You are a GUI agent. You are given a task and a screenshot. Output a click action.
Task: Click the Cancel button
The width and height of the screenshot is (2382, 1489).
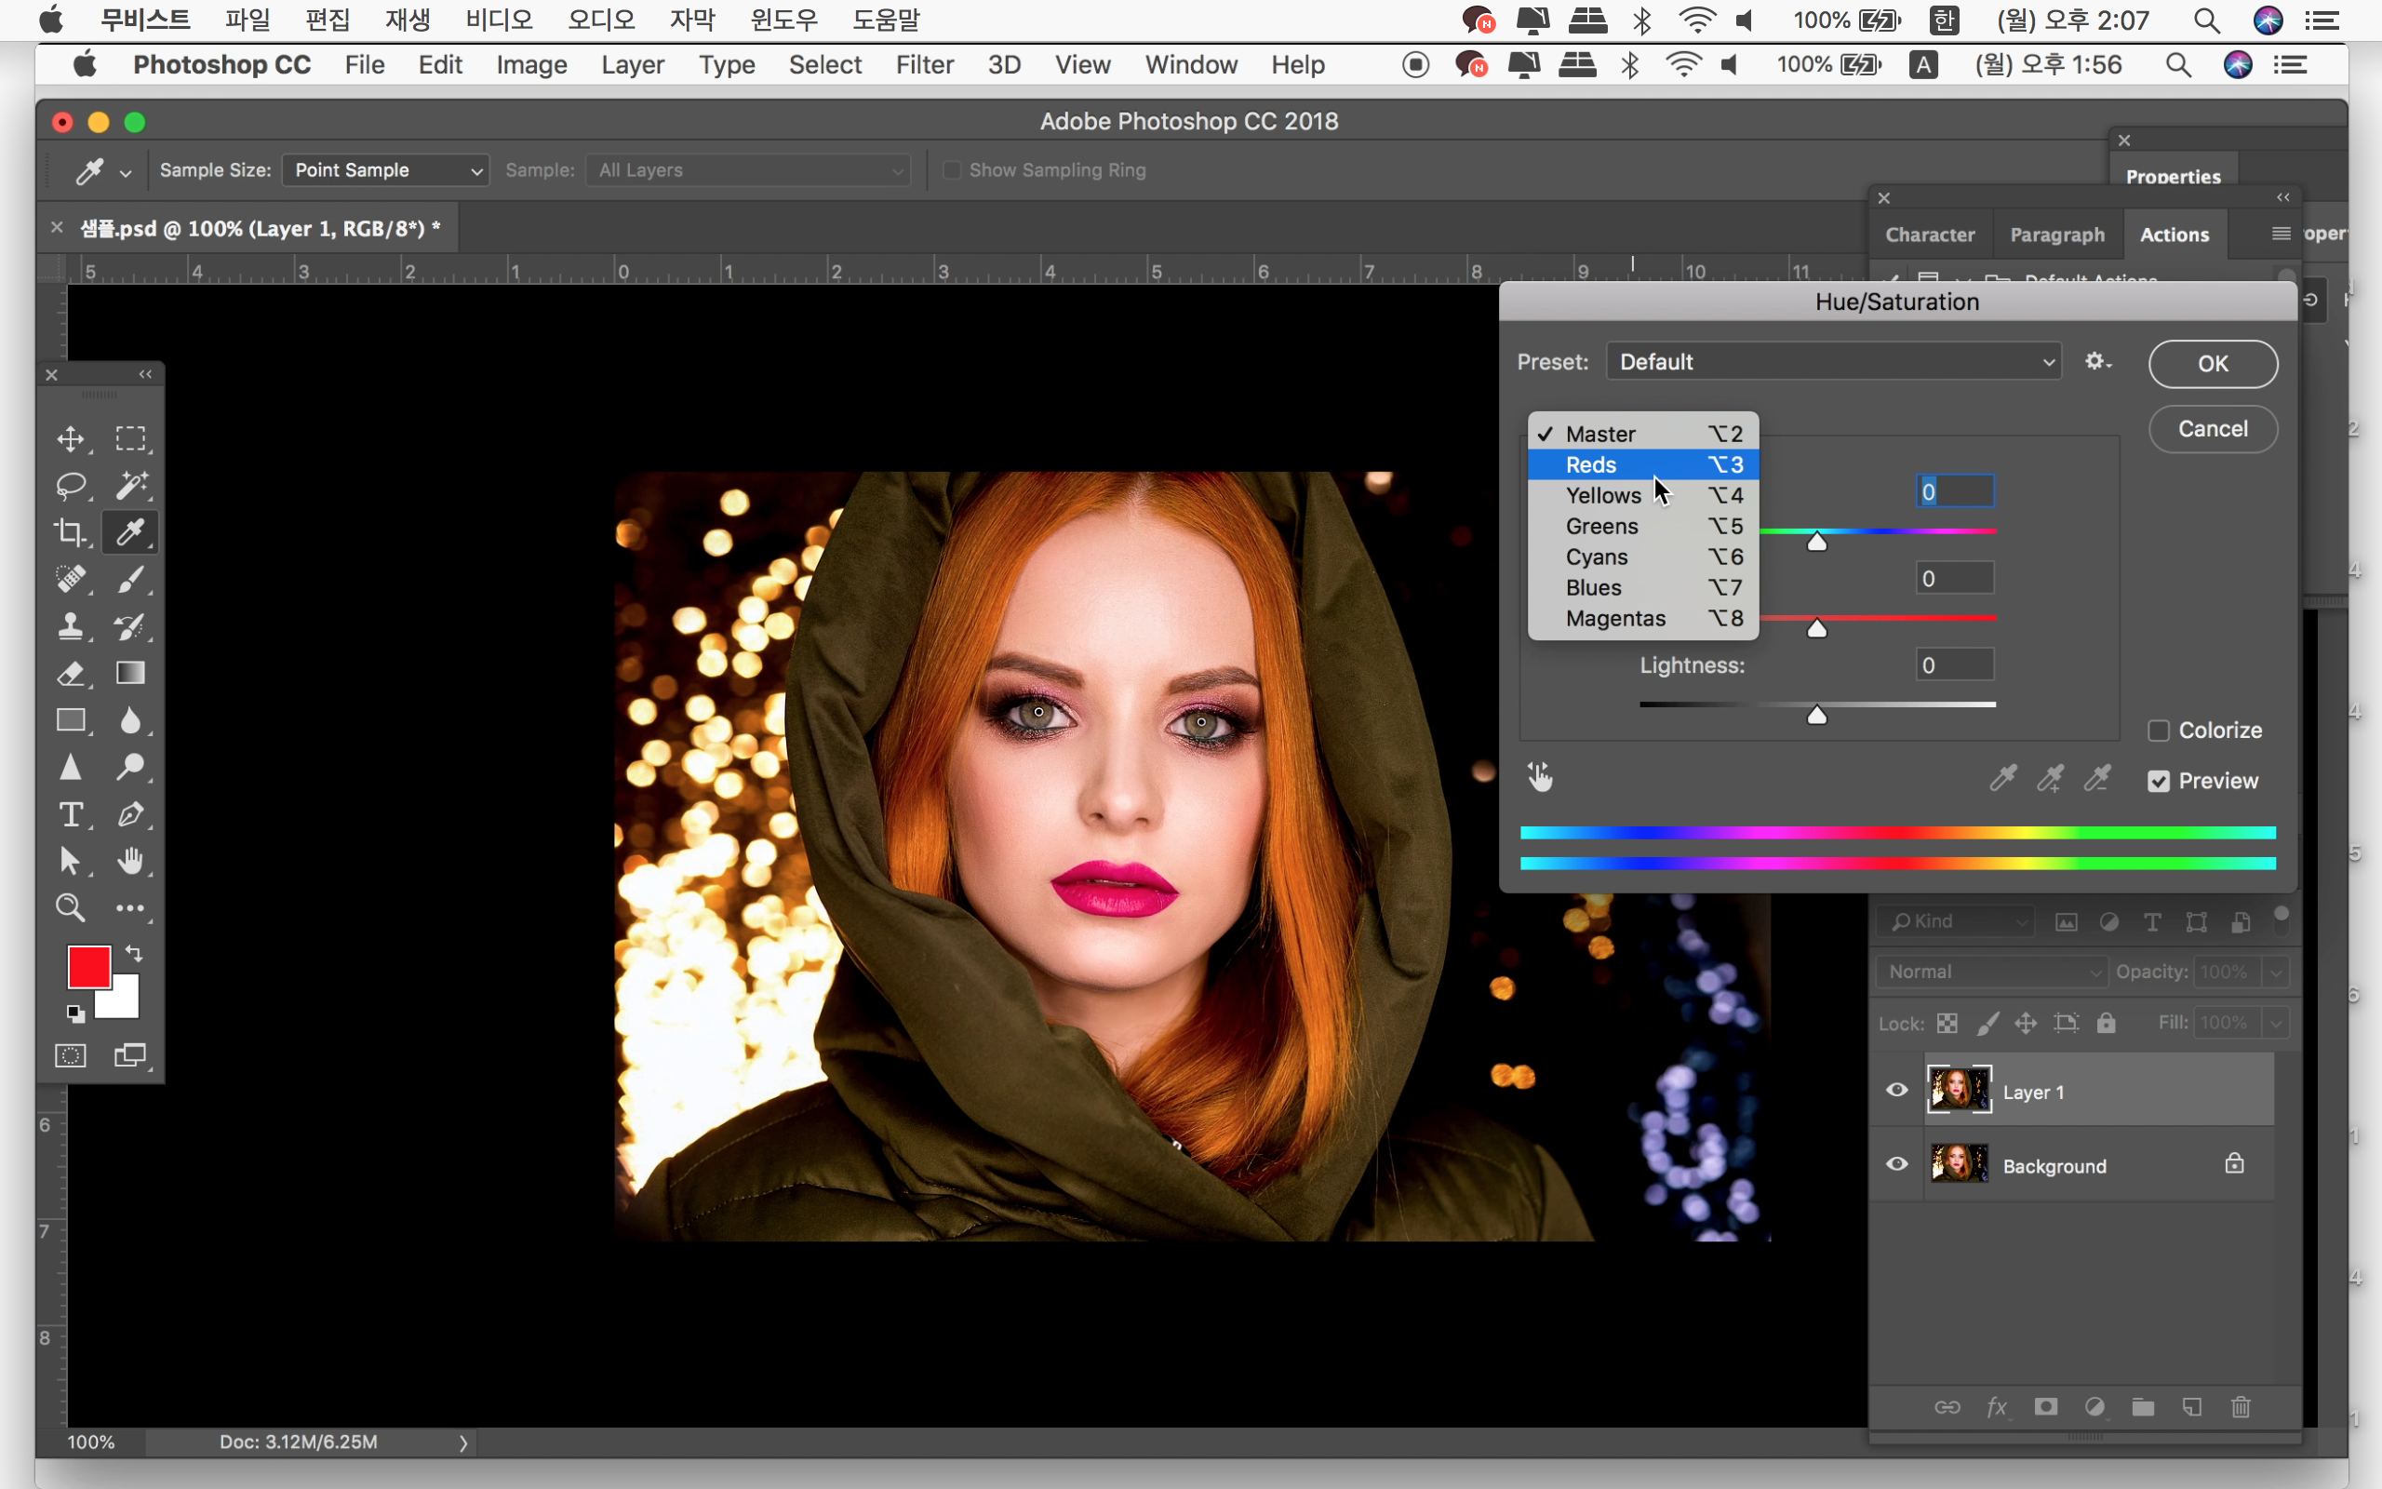(2212, 428)
